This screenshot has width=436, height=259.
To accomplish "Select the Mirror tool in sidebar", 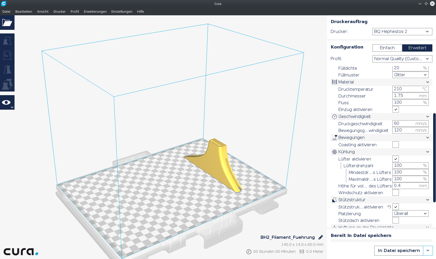I will tap(7, 70).
